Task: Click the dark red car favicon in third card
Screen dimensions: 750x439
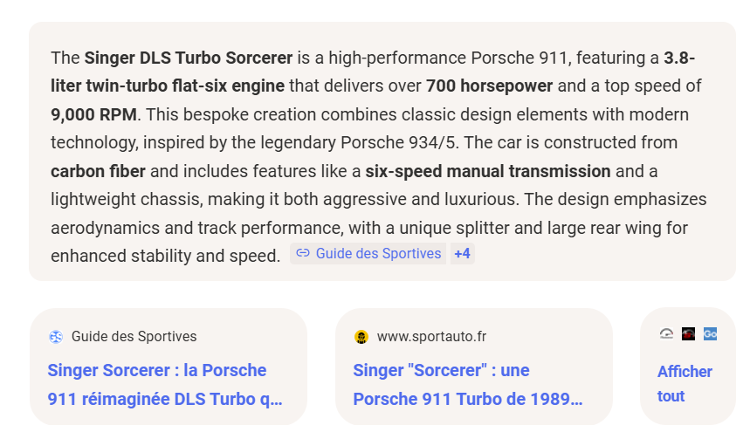Action: click(689, 333)
